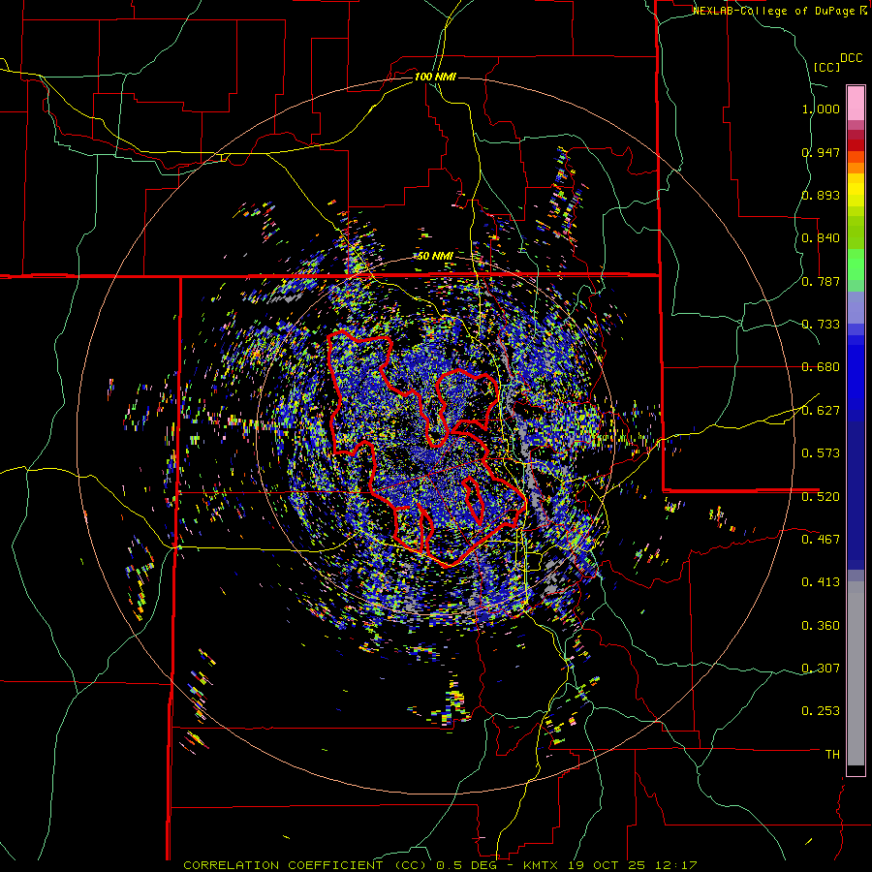Click the CORRELATION COEFFICIENT (CC) caption text
Screen dimensions: 872x872
[x=305, y=865]
